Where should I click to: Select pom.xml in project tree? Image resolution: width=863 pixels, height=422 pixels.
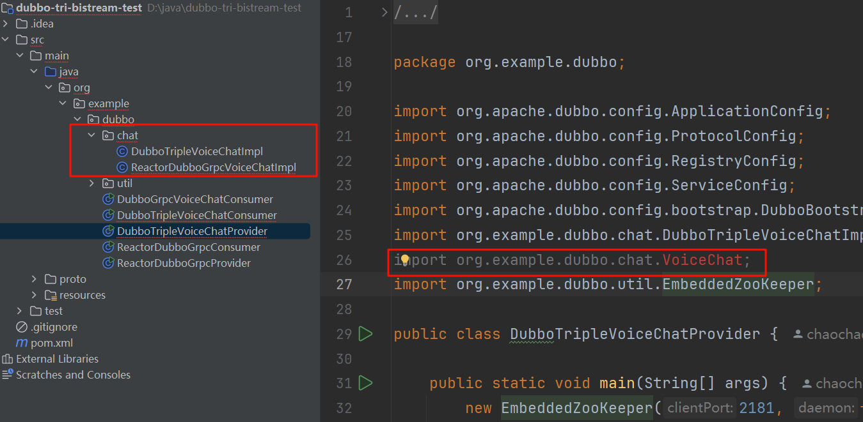tap(52, 343)
